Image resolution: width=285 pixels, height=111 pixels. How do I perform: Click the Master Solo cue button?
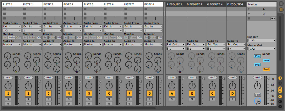pos(257,95)
